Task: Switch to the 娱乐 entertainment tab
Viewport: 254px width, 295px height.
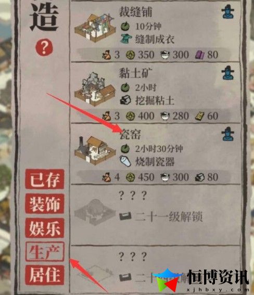Action: pos(45,228)
